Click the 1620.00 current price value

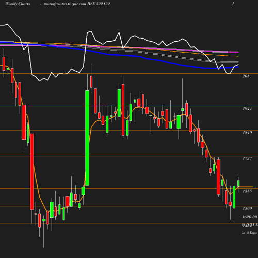250,217
